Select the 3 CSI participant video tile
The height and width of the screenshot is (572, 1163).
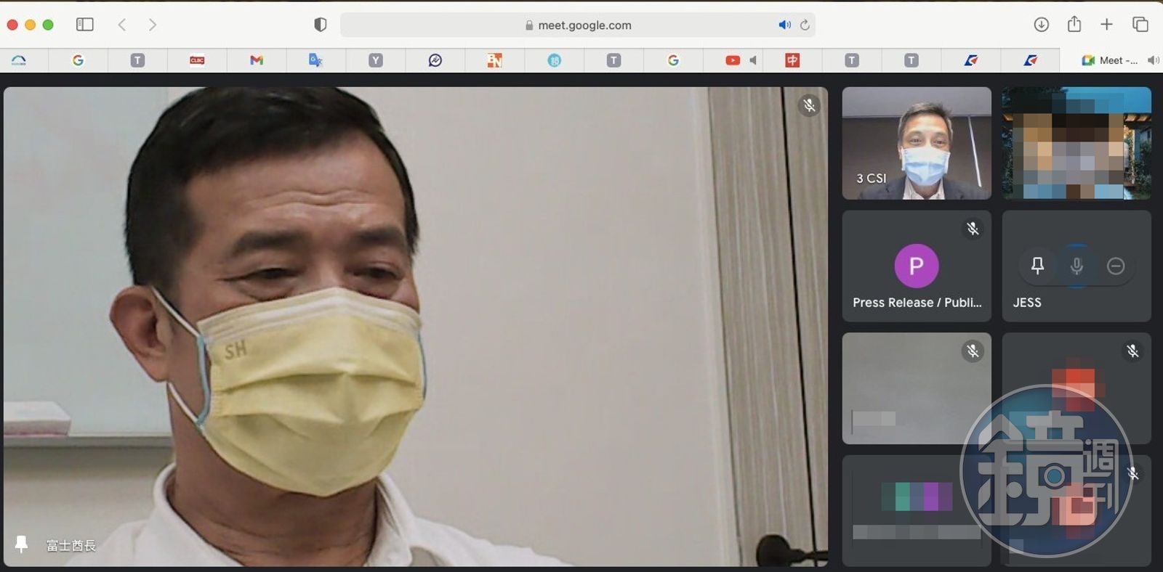[916, 143]
